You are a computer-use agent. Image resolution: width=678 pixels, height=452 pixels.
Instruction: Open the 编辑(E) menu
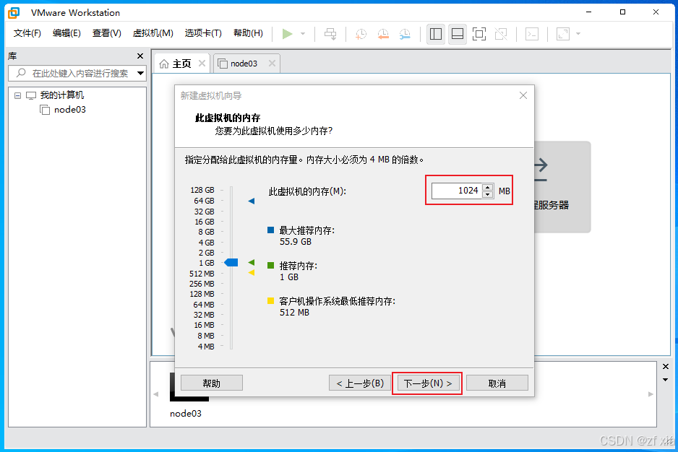(66, 33)
